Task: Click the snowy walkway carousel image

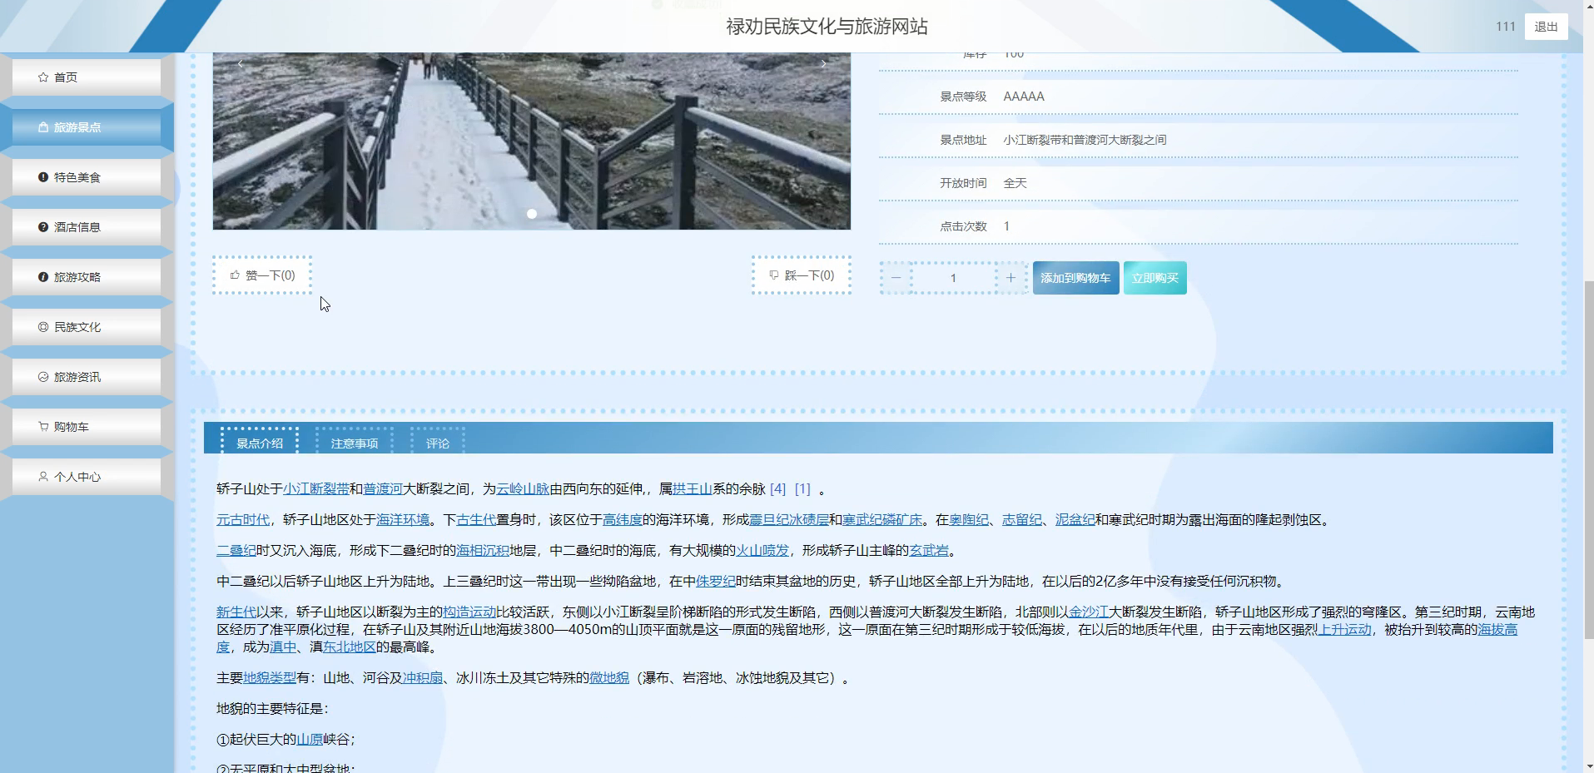Action: tap(532, 141)
